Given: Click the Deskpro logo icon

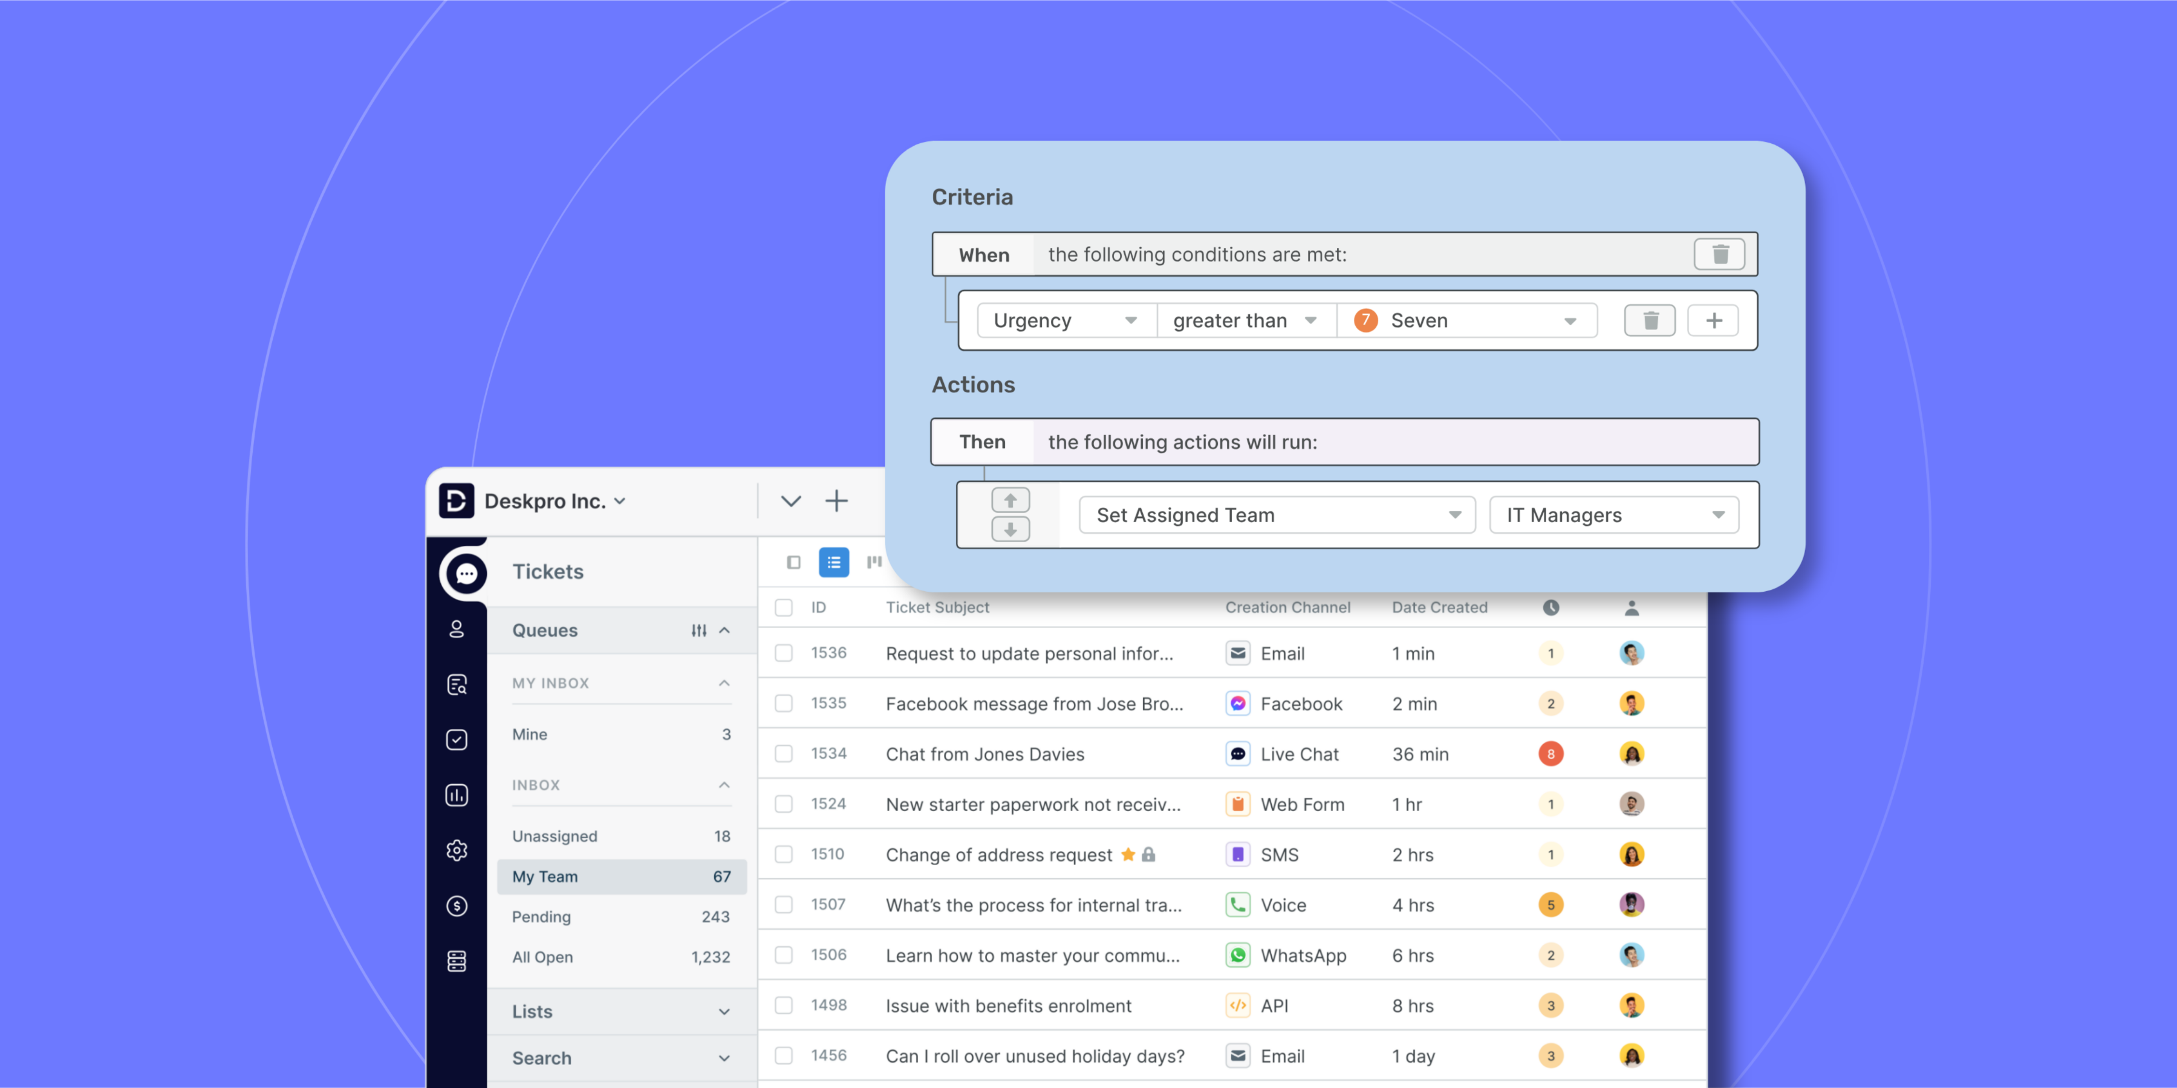Looking at the screenshot, I should pyautogui.click(x=457, y=501).
